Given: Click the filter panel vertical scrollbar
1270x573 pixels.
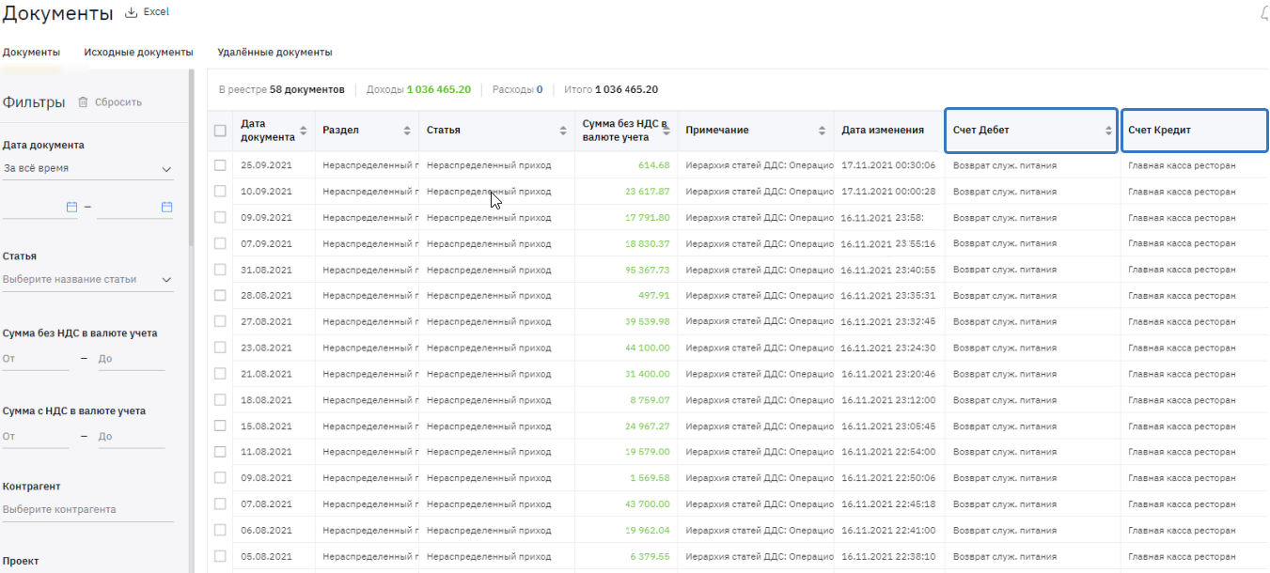Looking at the screenshot, I should coord(191,160).
